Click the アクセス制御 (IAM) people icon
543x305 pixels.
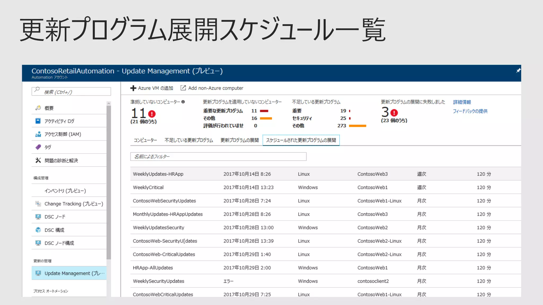pyautogui.click(x=38, y=134)
